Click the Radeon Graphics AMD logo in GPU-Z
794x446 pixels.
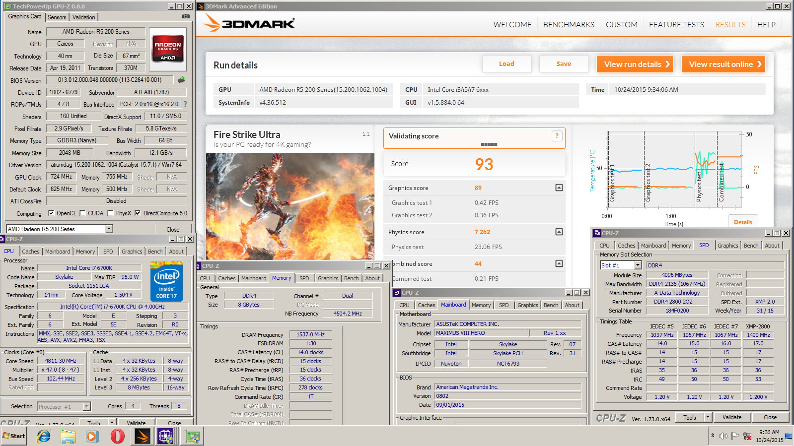coord(168,48)
